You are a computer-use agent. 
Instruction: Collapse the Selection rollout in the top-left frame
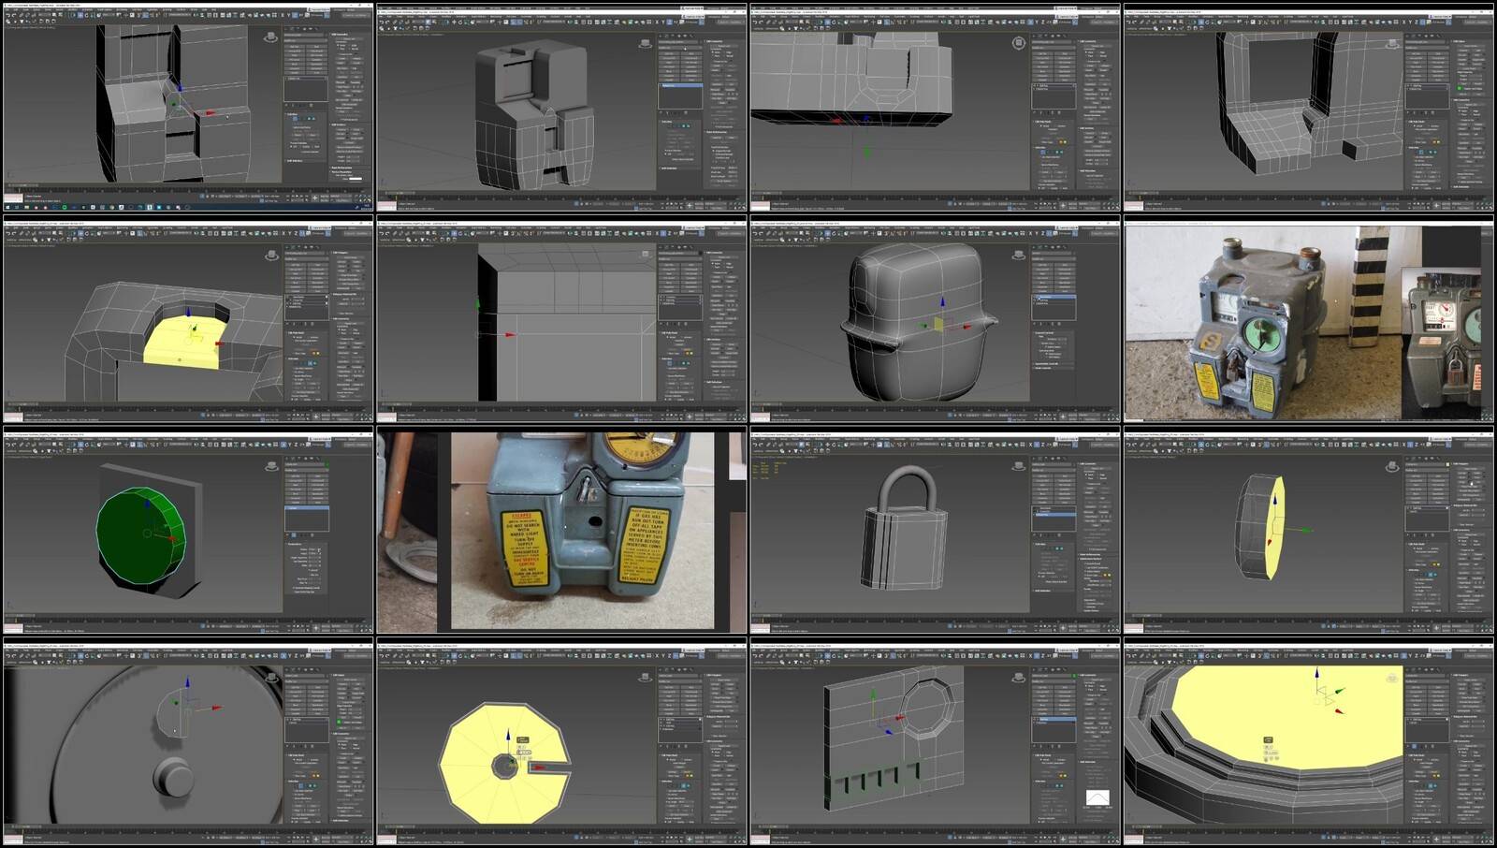click(288, 115)
